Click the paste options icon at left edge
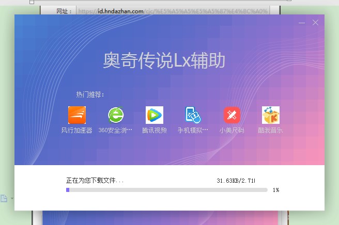 4,198
